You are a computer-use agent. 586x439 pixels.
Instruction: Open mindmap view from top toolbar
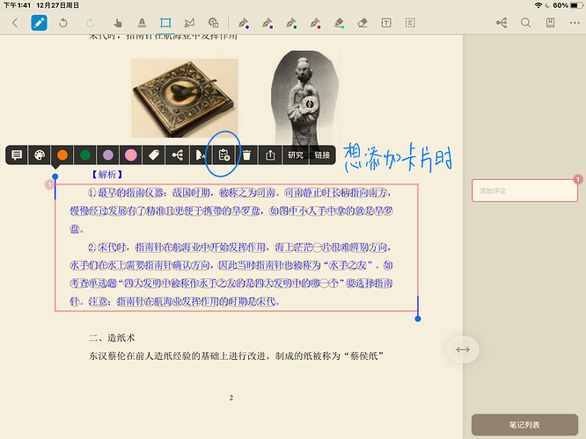click(502, 23)
